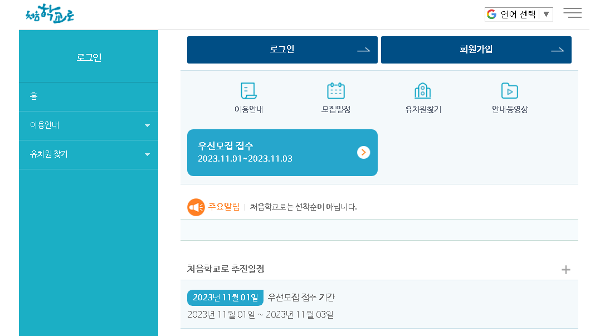Viewport: 600px width, 336px height.
Task: Expand the 이용안내 sidebar submenu
Action: [147, 125]
